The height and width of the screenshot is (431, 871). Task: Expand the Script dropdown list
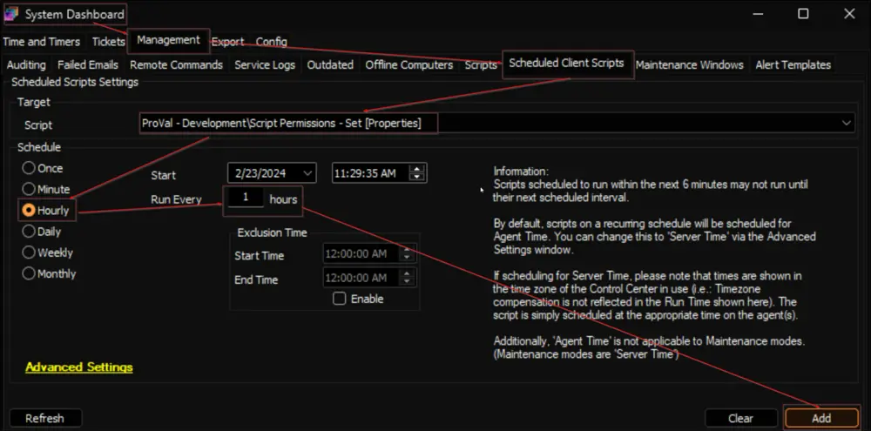847,123
